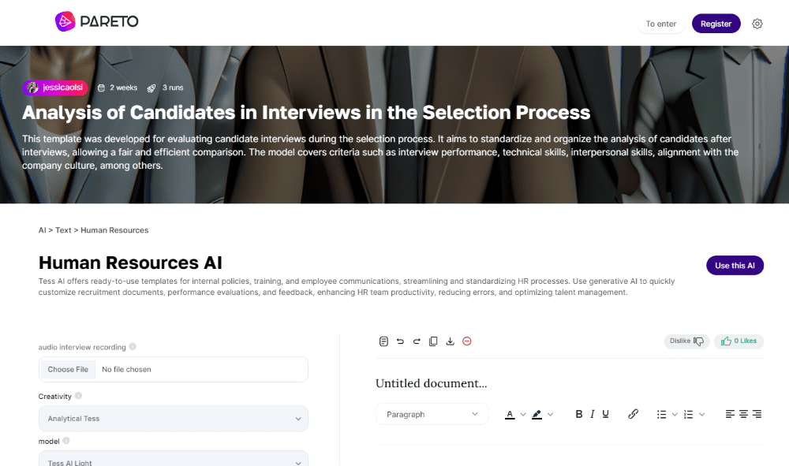Expand the Paragraph style dropdown
This screenshot has width=789, height=466.
pyautogui.click(x=432, y=414)
